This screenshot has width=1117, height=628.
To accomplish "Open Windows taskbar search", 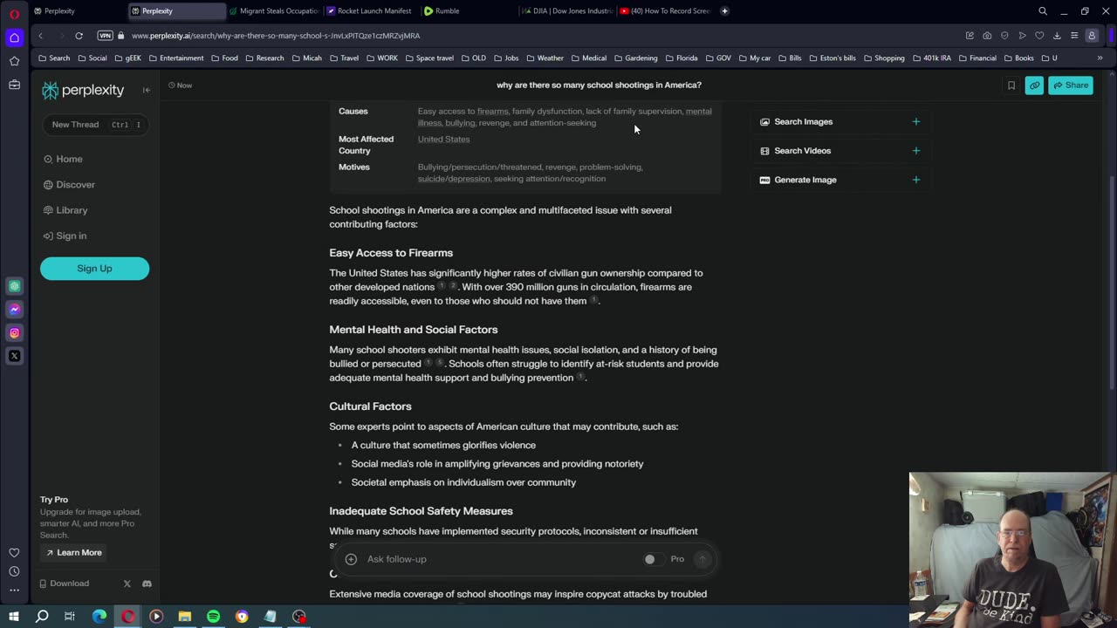I will point(42,617).
